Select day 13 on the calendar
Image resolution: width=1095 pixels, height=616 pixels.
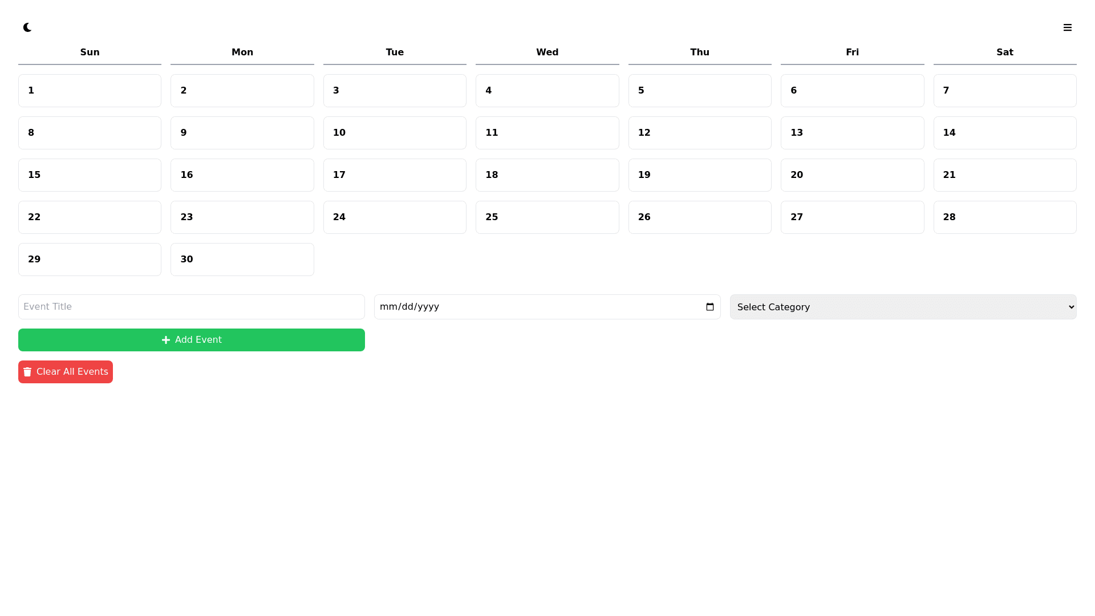(852, 133)
